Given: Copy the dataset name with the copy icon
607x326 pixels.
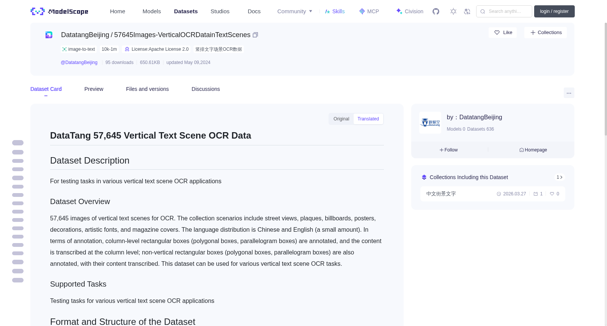Looking at the screenshot, I should click(255, 35).
